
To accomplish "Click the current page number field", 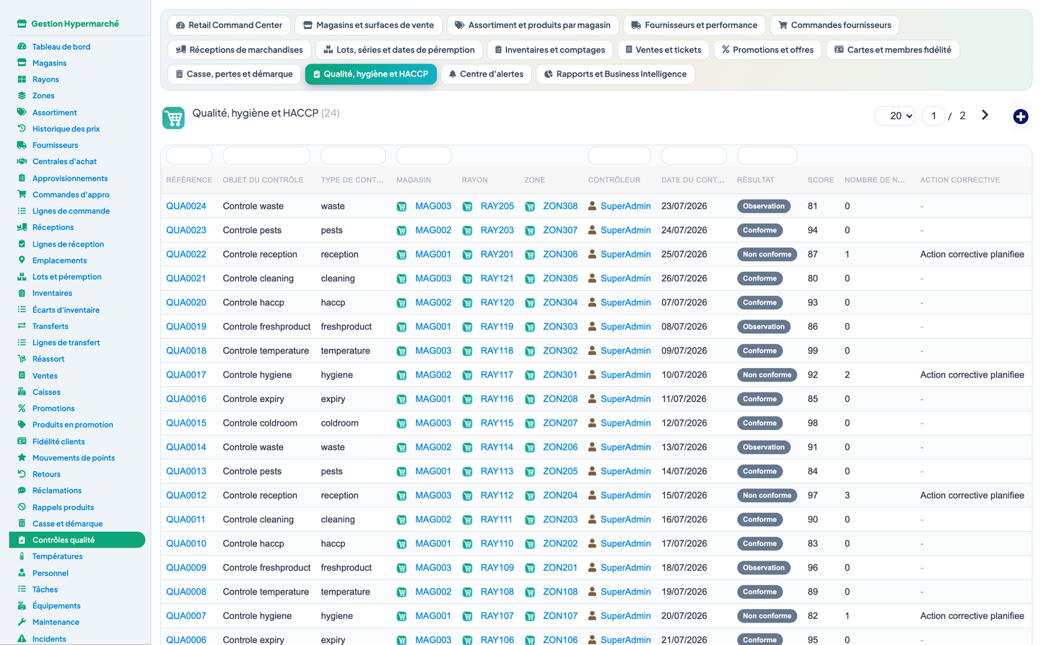I will tap(933, 115).
